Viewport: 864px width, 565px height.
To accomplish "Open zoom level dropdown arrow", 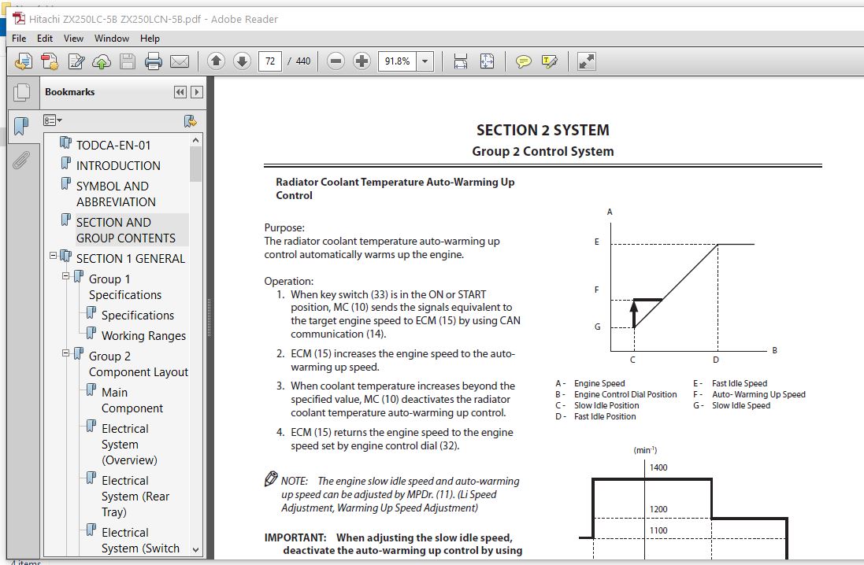I will click(425, 61).
